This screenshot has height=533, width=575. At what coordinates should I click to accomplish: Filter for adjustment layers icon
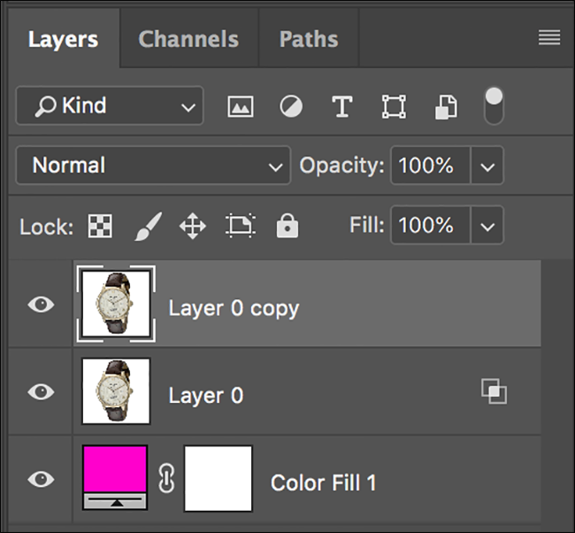pos(290,107)
